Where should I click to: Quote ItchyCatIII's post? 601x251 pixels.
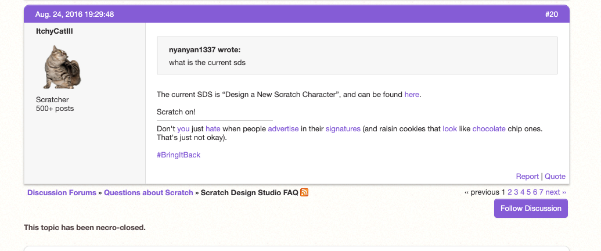click(555, 177)
